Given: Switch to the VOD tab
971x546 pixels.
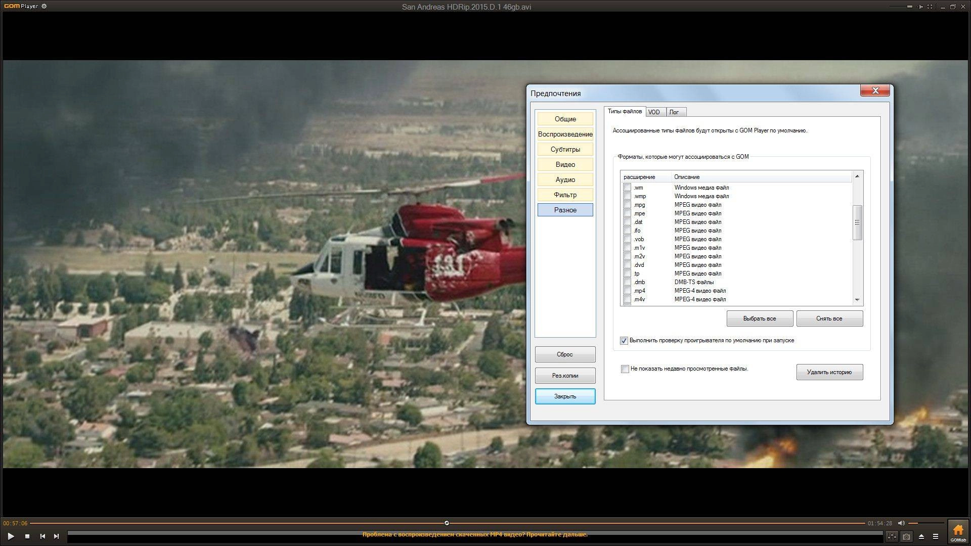Looking at the screenshot, I should (655, 112).
